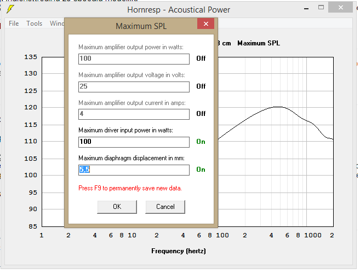Viewport: 360px width, 274px height.
Task: Click the 'Maximum SPL' chart title text
Action: click(x=259, y=43)
